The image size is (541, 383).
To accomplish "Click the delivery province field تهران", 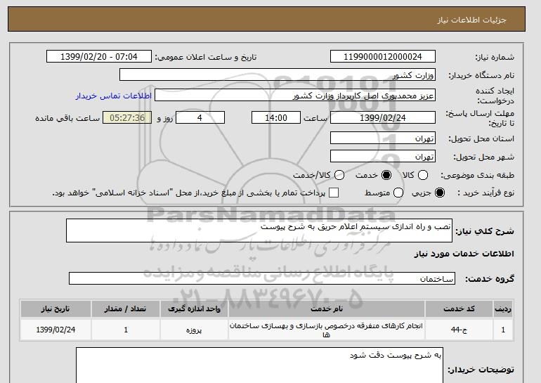I will point(383,138).
